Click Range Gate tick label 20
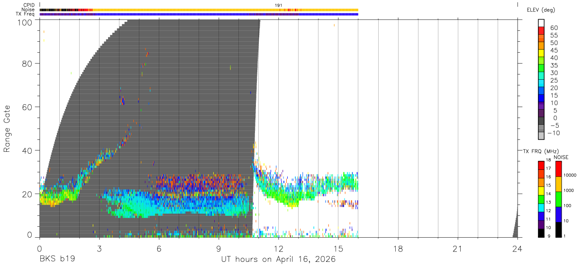 coord(27,194)
